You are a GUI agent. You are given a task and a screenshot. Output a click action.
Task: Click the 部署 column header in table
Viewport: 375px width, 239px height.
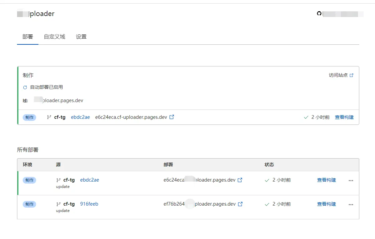(x=168, y=165)
